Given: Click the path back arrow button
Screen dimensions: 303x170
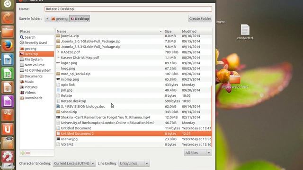Looking at the screenshot, I should [47, 18].
